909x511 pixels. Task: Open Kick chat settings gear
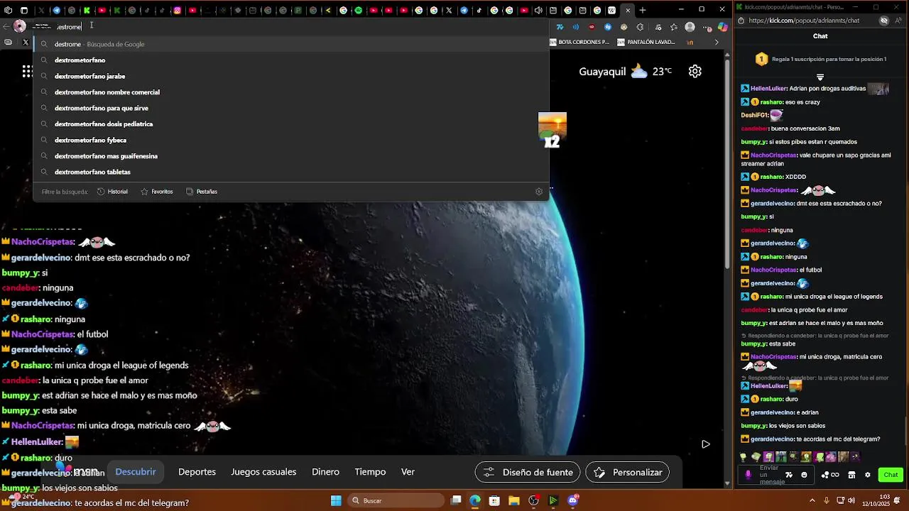pos(867,475)
